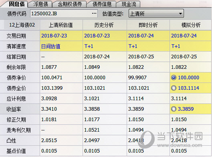The image size is (212, 157).
Task: Open the 浮息债 tab
Action: point(40,4)
